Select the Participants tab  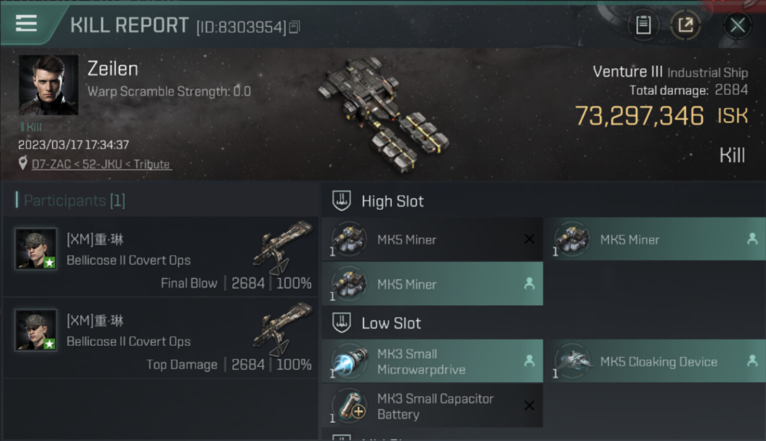click(71, 201)
